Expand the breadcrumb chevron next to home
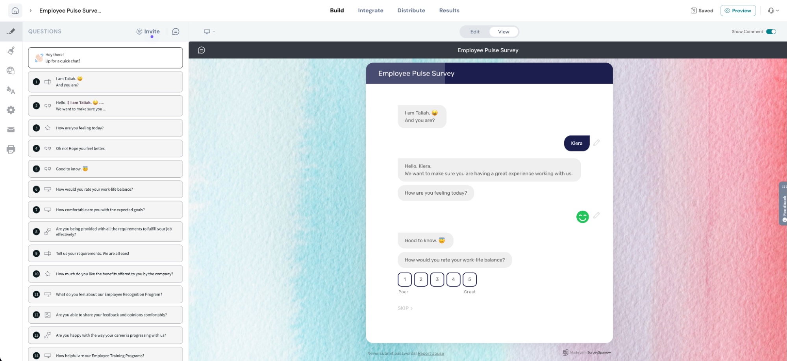The width and height of the screenshot is (787, 361). pos(30,11)
